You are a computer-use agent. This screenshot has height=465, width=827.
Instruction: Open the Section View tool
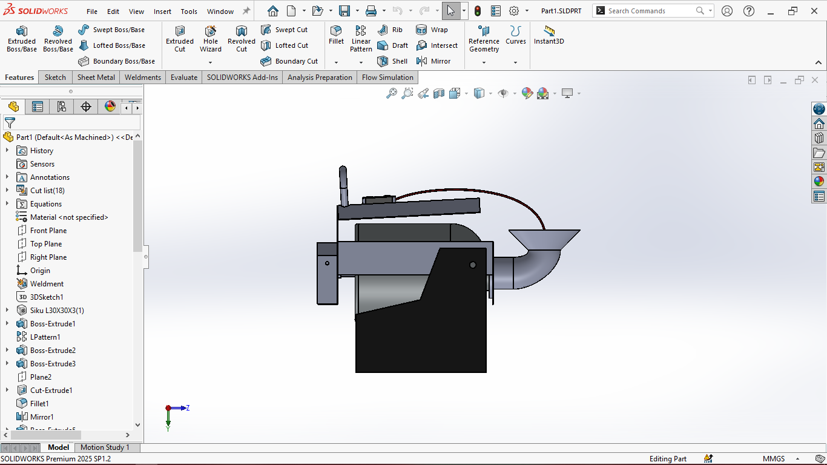point(439,93)
